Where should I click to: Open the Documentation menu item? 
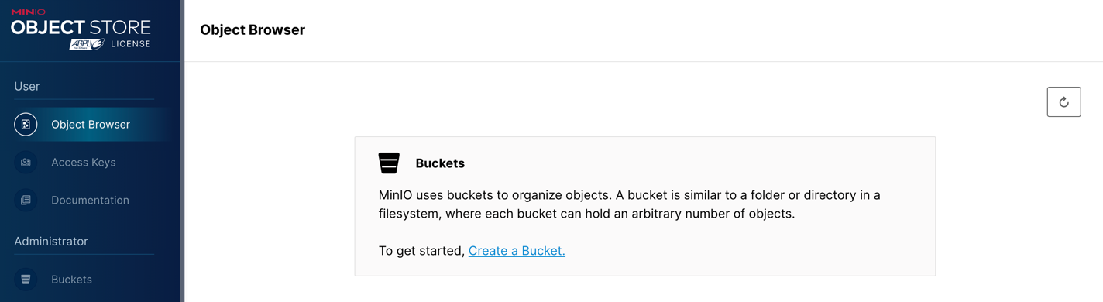click(88, 200)
